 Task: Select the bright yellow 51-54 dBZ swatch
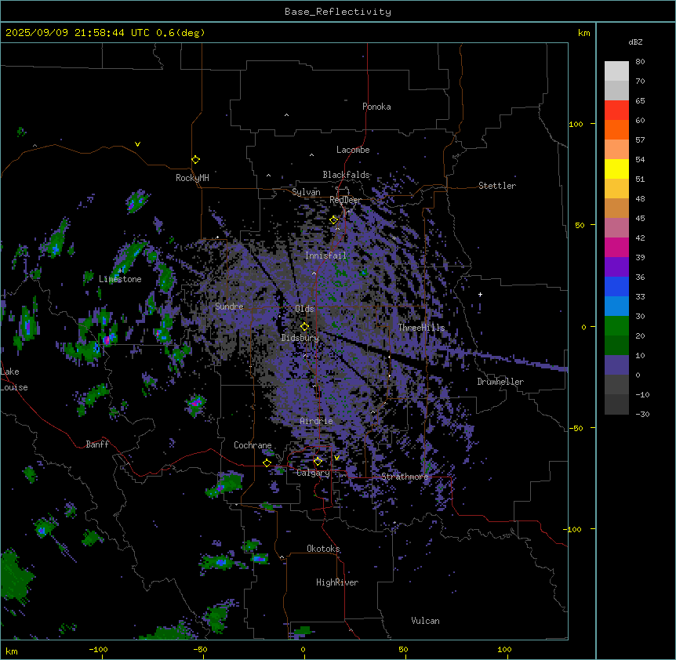pos(616,169)
